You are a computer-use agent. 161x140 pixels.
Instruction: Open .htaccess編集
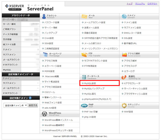52,77
